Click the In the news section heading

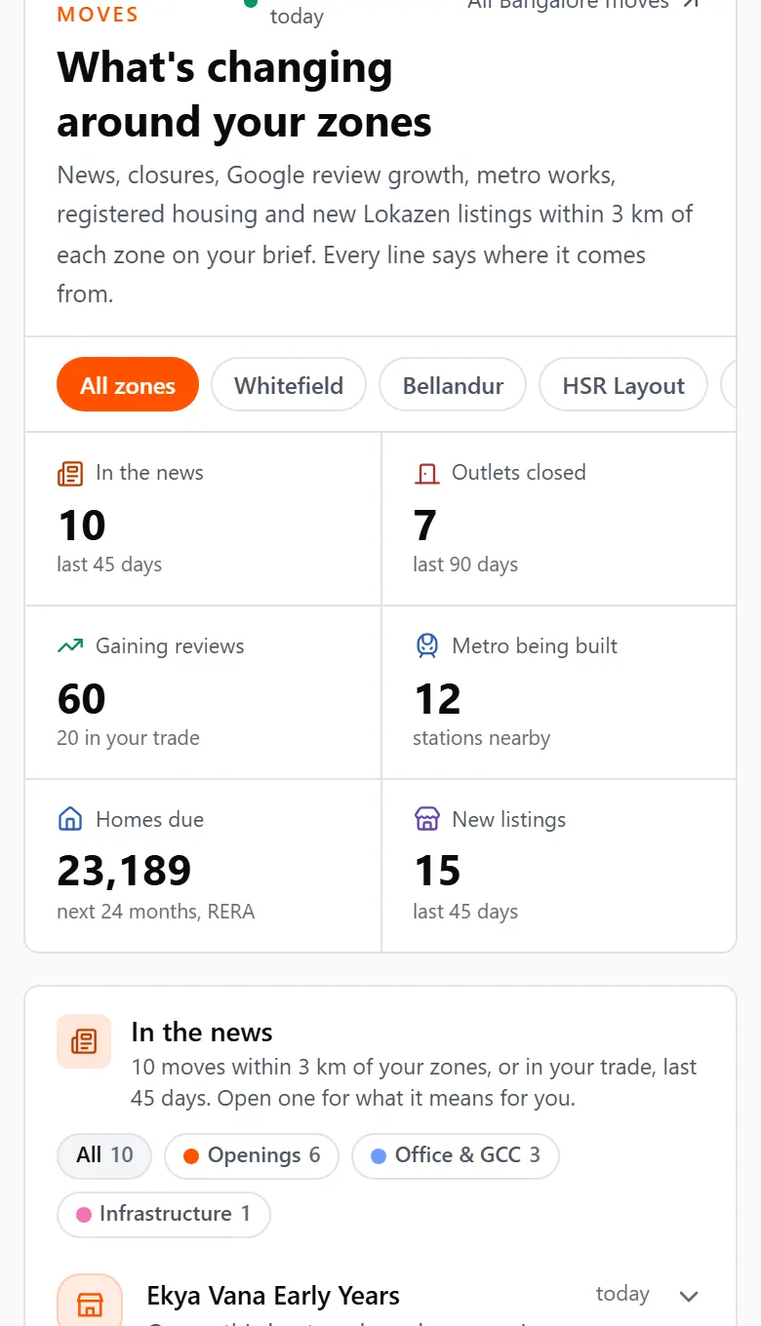202,1032
